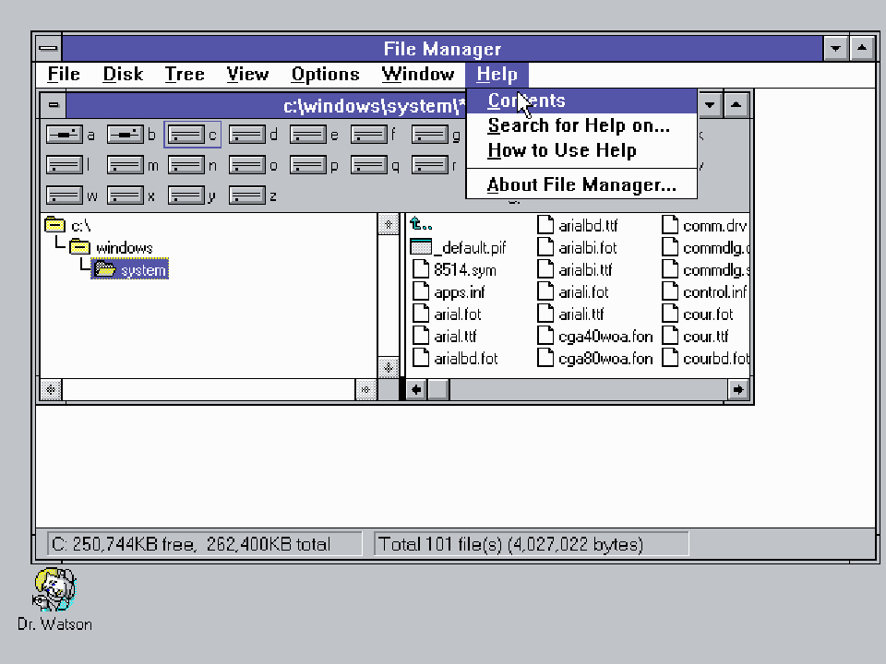Select drive m icon
This screenshot has width=886, height=664.
click(126, 165)
